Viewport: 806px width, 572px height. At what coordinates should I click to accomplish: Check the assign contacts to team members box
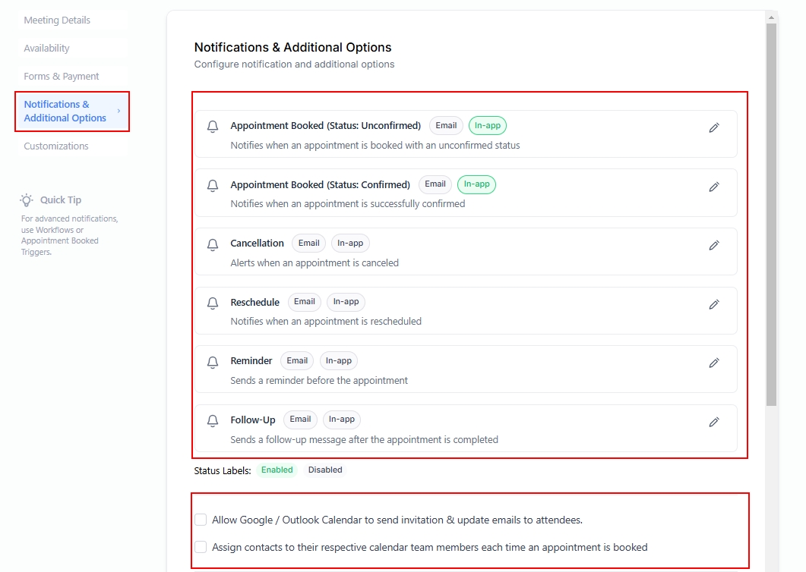201,547
